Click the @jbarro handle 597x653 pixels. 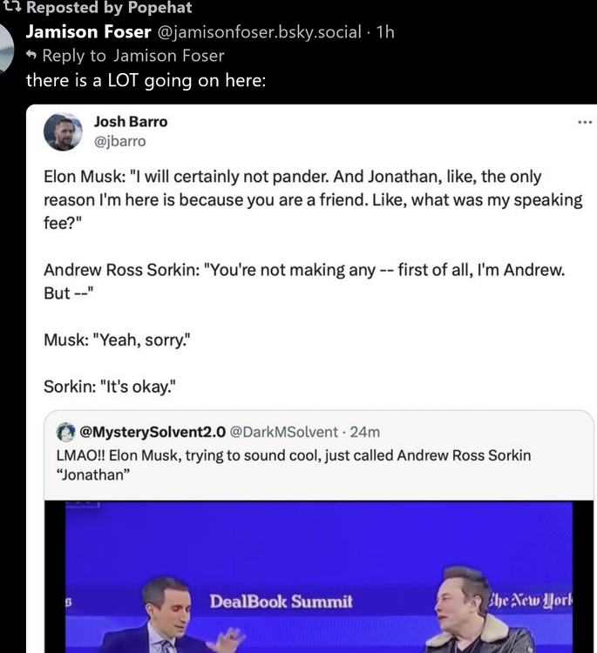(x=119, y=141)
